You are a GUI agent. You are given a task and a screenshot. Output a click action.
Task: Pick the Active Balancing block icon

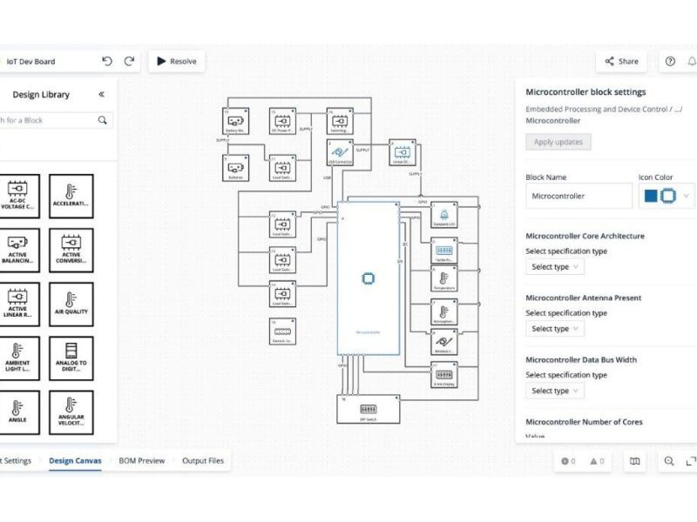[x=19, y=250]
